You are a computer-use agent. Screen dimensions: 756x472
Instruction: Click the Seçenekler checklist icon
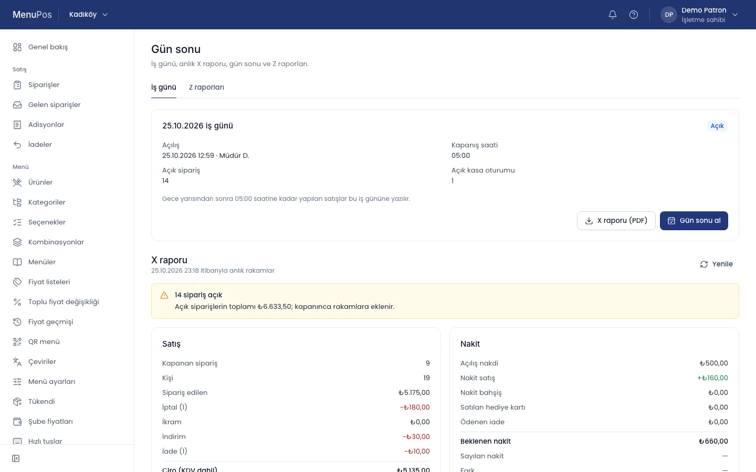pos(17,222)
